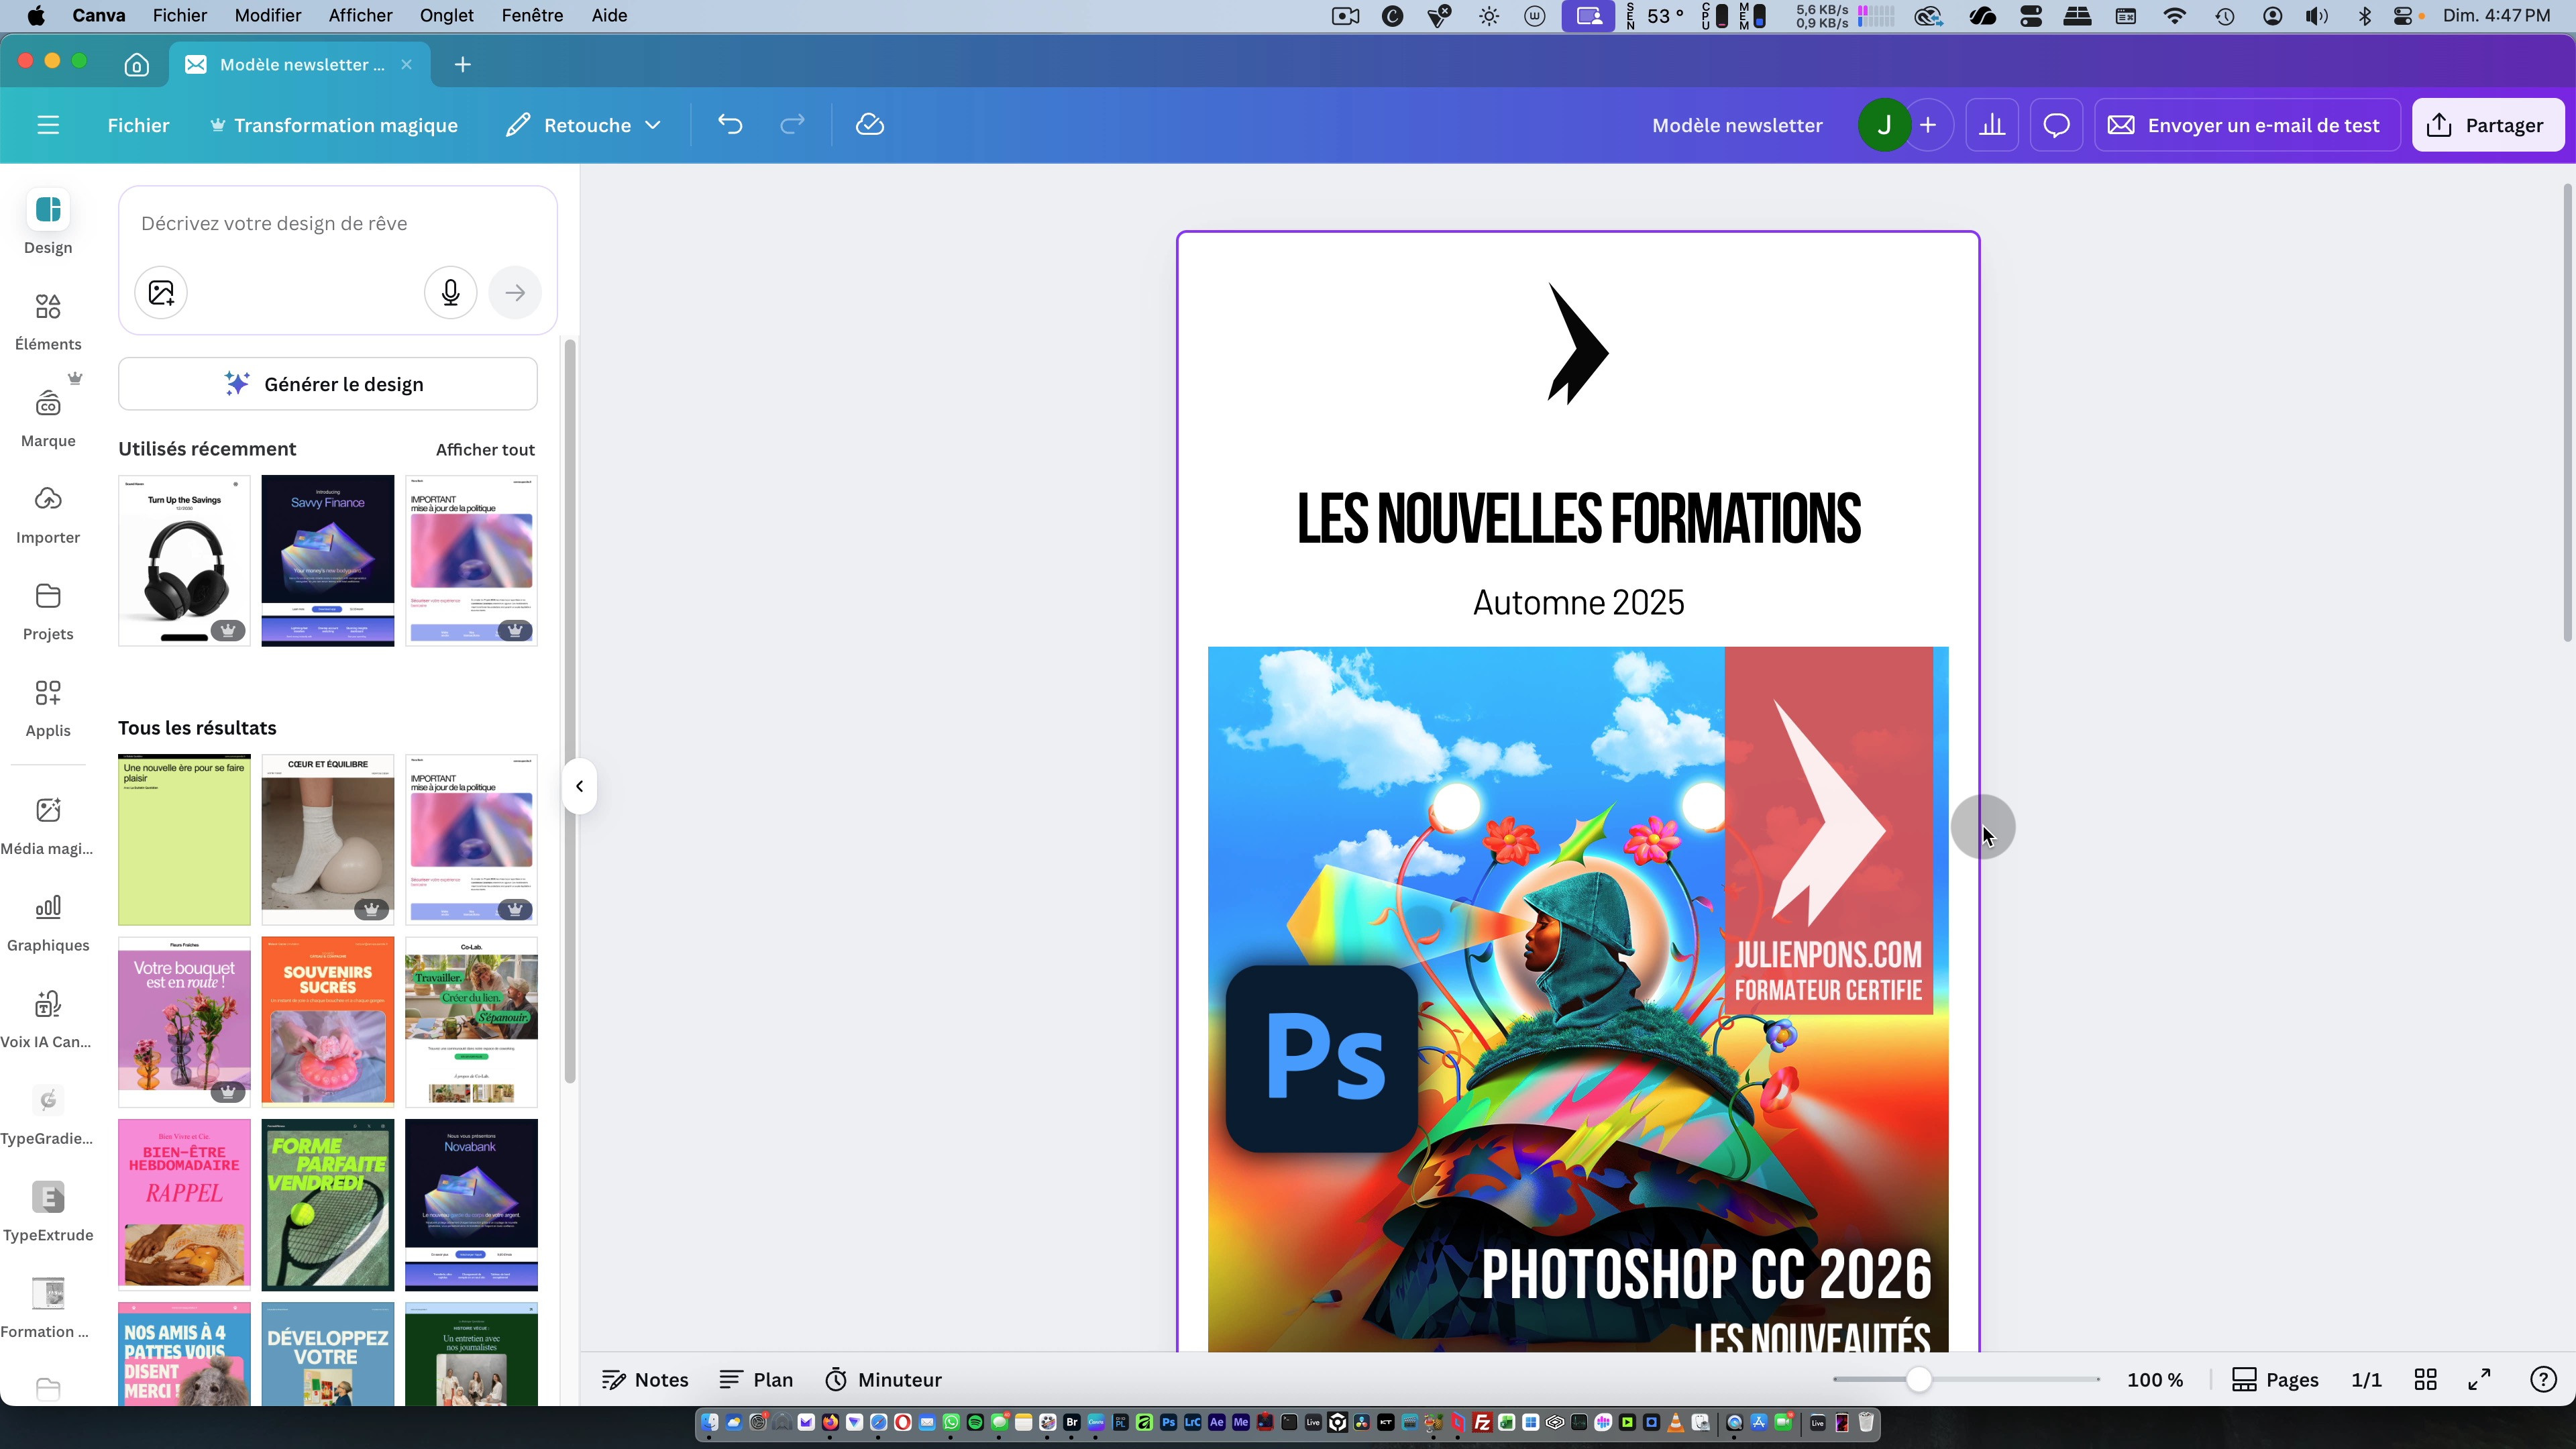The width and height of the screenshot is (2576, 1449).
Task: Click Générer le design button
Action: pyautogui.click(x=327, y=384)
